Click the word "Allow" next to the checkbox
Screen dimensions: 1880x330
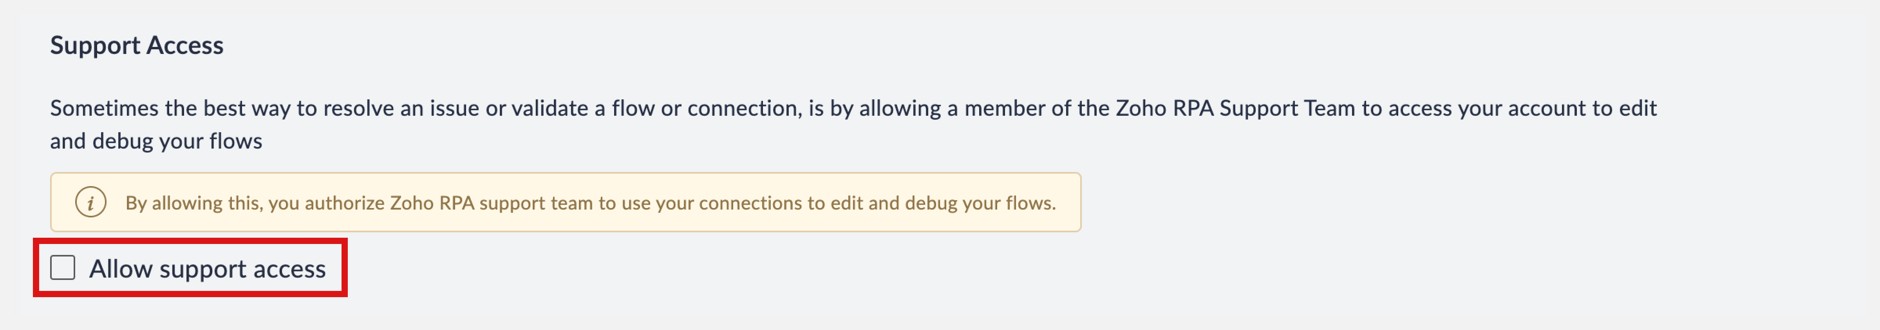(x=121, y=269)
